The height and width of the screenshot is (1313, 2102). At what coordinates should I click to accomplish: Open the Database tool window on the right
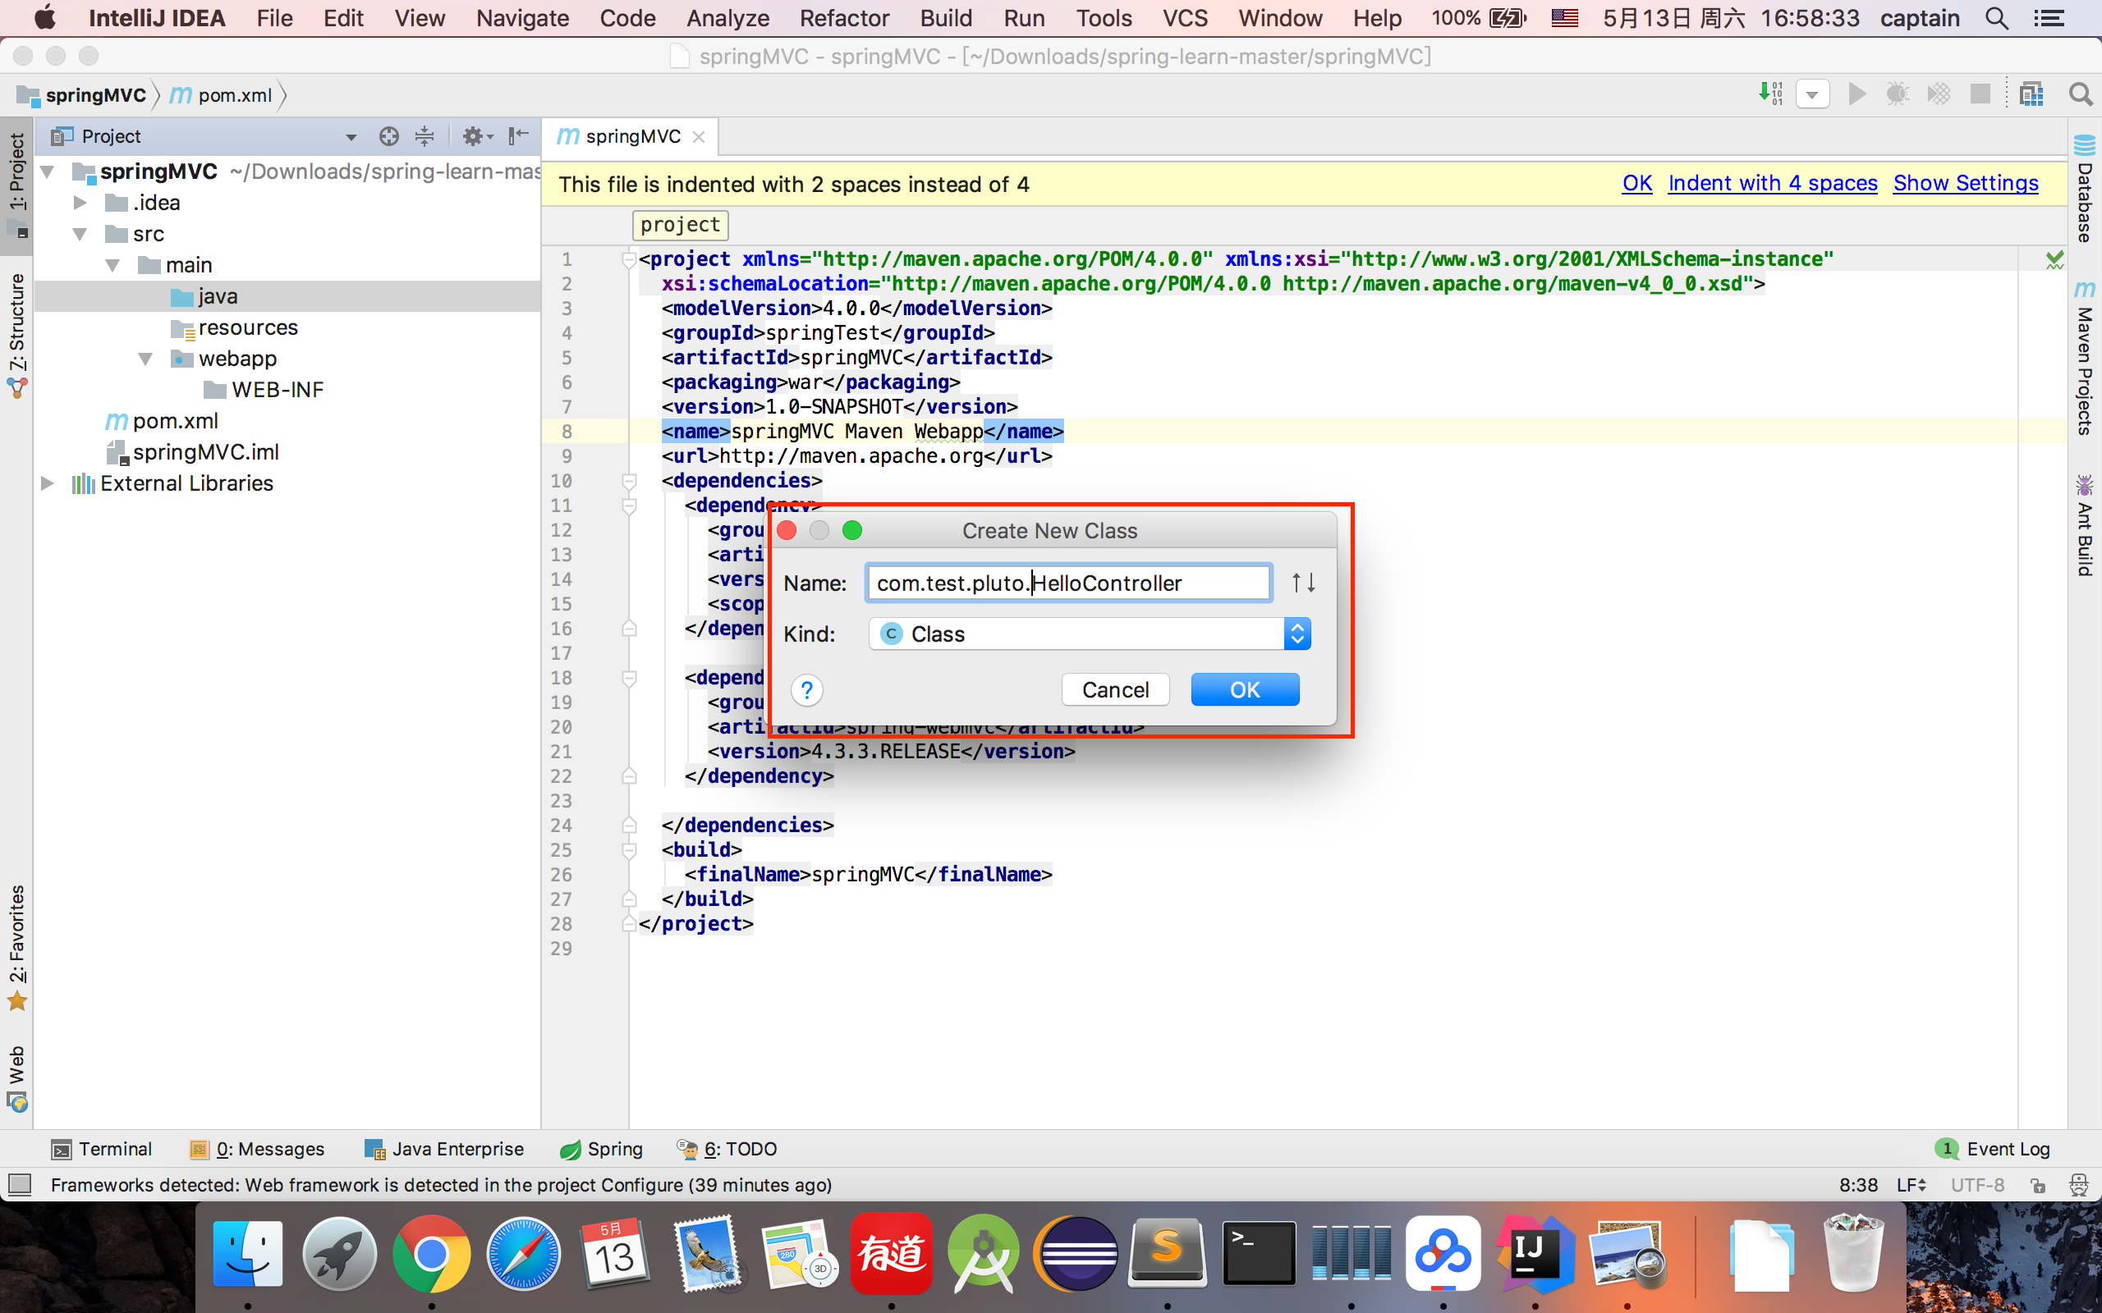point(2083,202)
